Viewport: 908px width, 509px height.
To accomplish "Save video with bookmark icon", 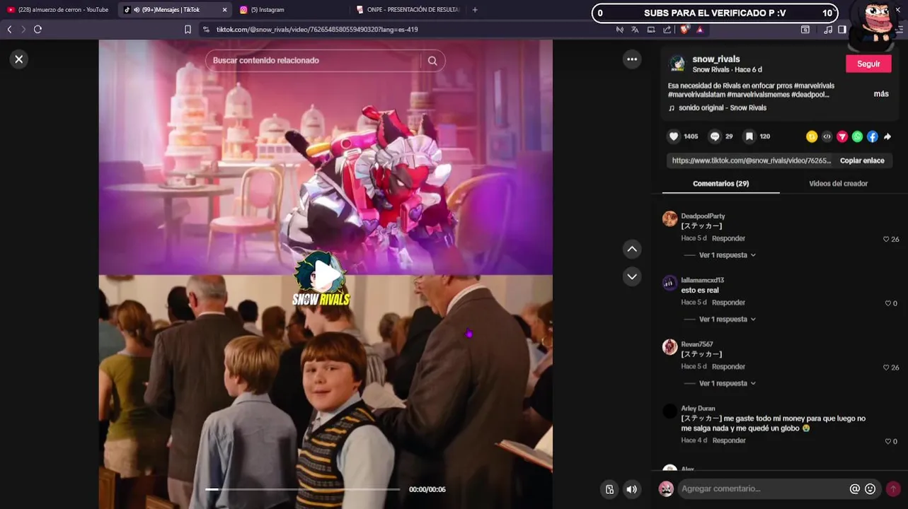I will point(749,136).
